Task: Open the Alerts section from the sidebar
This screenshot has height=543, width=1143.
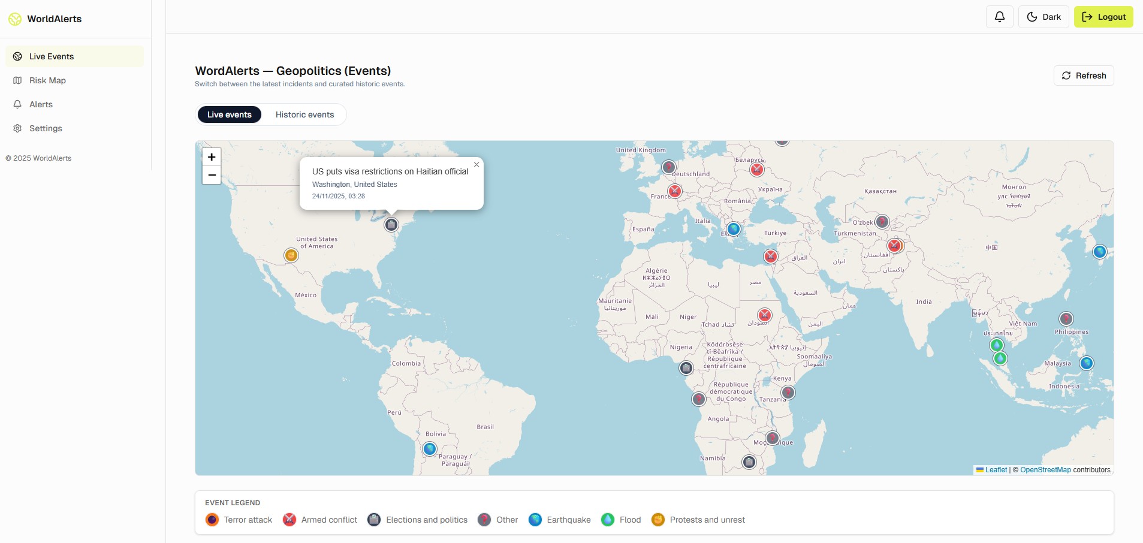Action: [x=41, y=104]
